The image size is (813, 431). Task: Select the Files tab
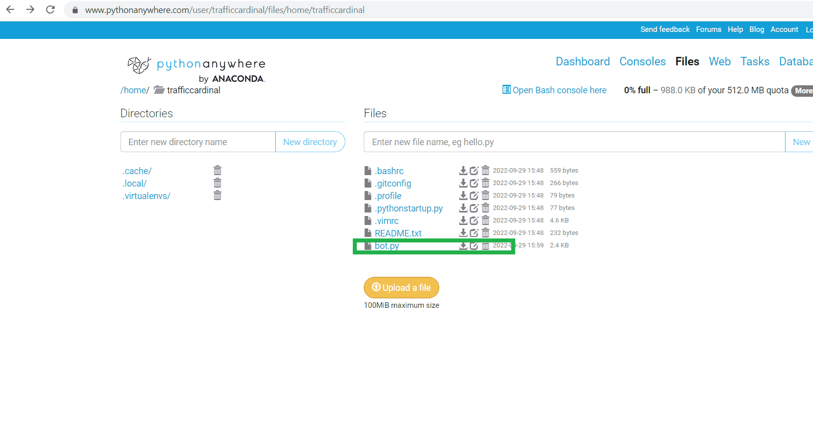(x=687, y=61)
